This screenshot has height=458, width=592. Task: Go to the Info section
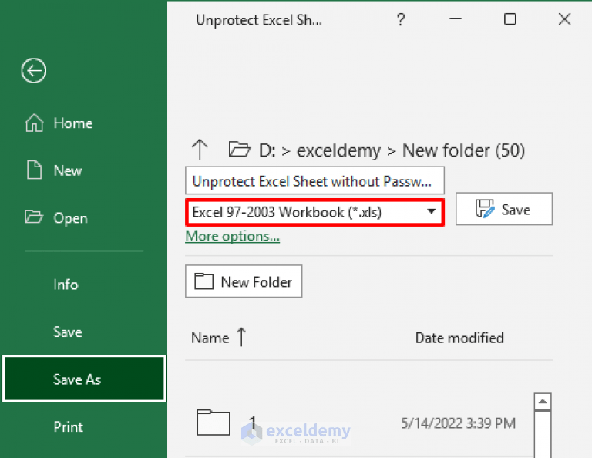(66, 285)
